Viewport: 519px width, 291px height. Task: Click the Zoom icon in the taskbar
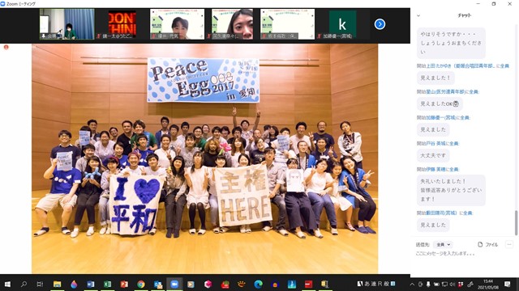(174, 284)
